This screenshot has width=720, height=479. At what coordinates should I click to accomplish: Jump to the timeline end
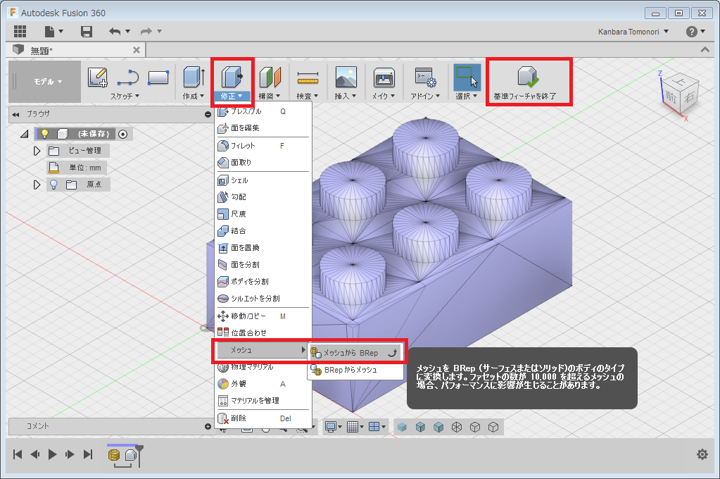(x=88, y=454)
